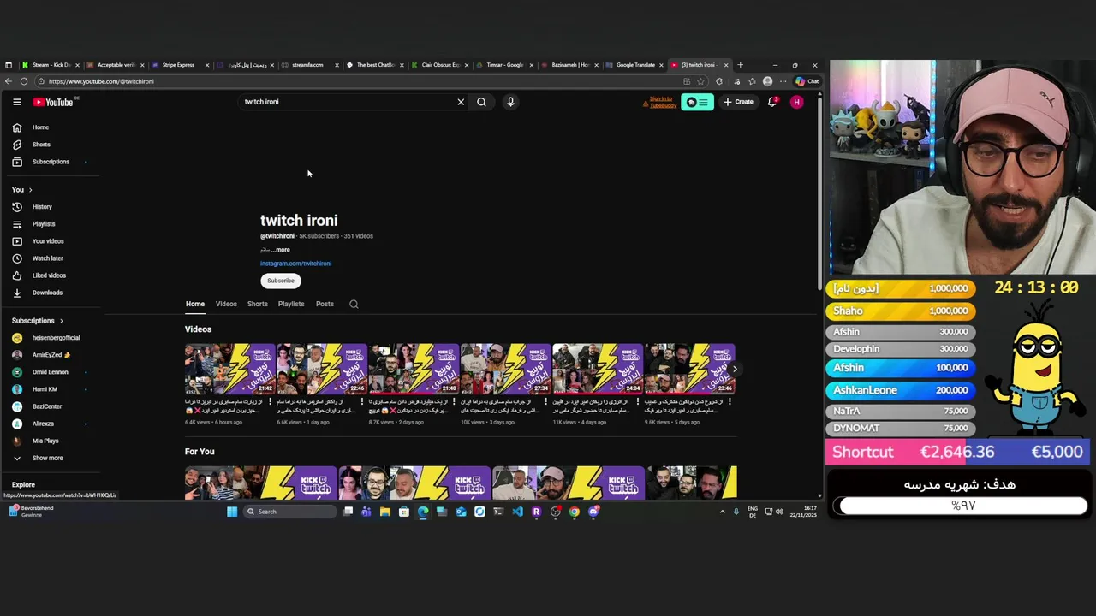Expand the channel description with ...more
This screenshot has height=616, width=1096.
point(281,250)
